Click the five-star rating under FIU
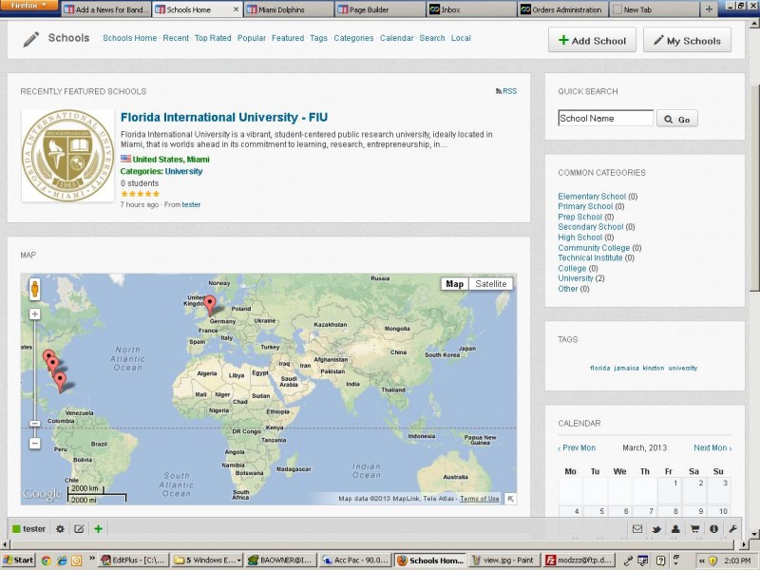Screen dimensions: 760x570 pyautogui.click(x=140, y=194)
